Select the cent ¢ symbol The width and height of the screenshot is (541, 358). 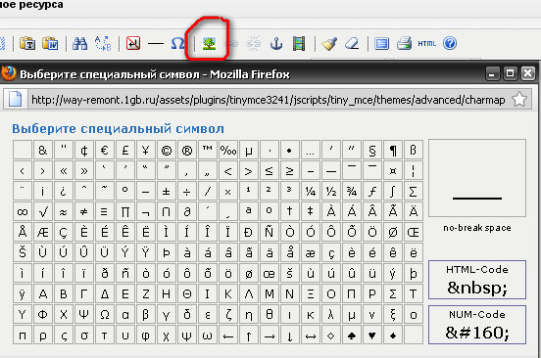tap(84, 150)
